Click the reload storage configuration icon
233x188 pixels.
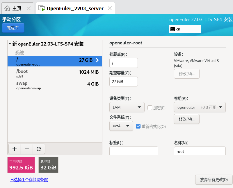point(39,149)
